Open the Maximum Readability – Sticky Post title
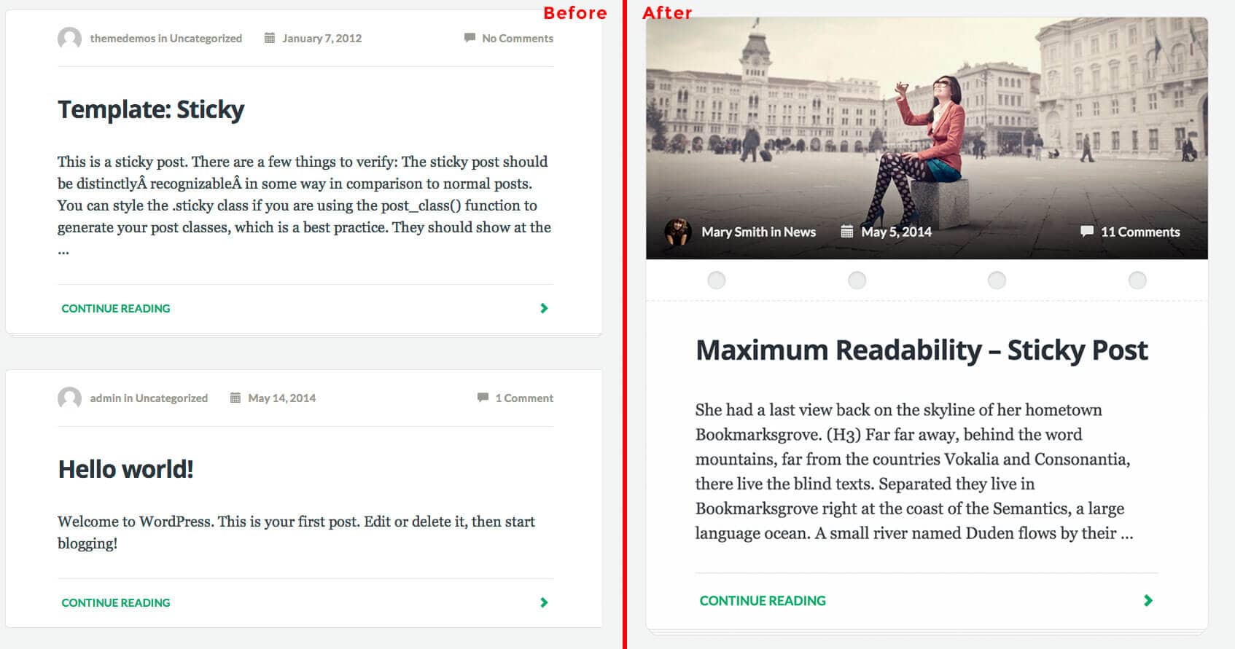Screen dimensions: 1235x649 [x=922, y=350]
